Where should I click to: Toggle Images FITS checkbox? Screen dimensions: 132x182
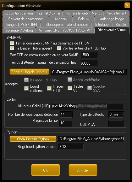click(x=49, y=88)
